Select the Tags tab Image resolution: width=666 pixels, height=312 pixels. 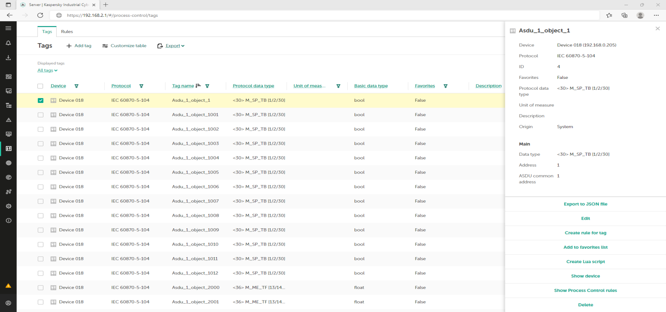[47, 32]
